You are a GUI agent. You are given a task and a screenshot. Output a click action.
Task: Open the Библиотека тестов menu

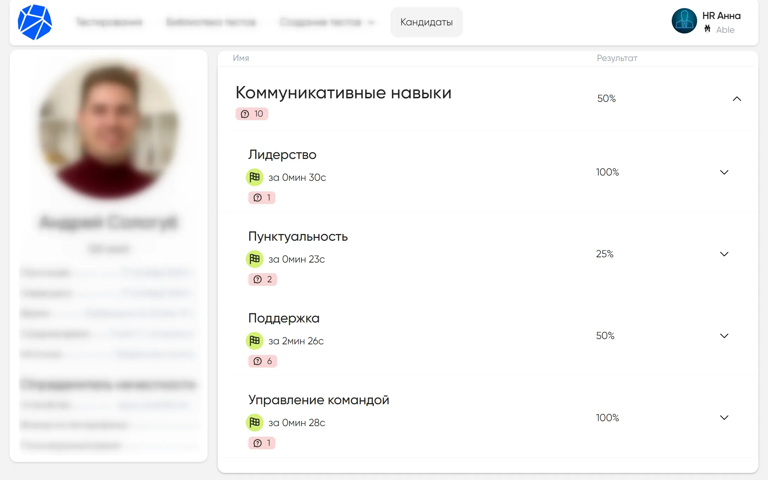pyautogui.click(x=212, y=22)
